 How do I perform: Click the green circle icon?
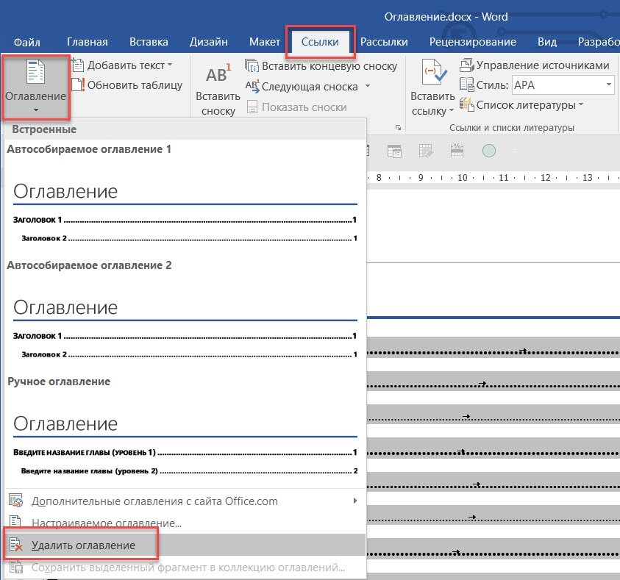pyautogui.click(x=489, y=151)
